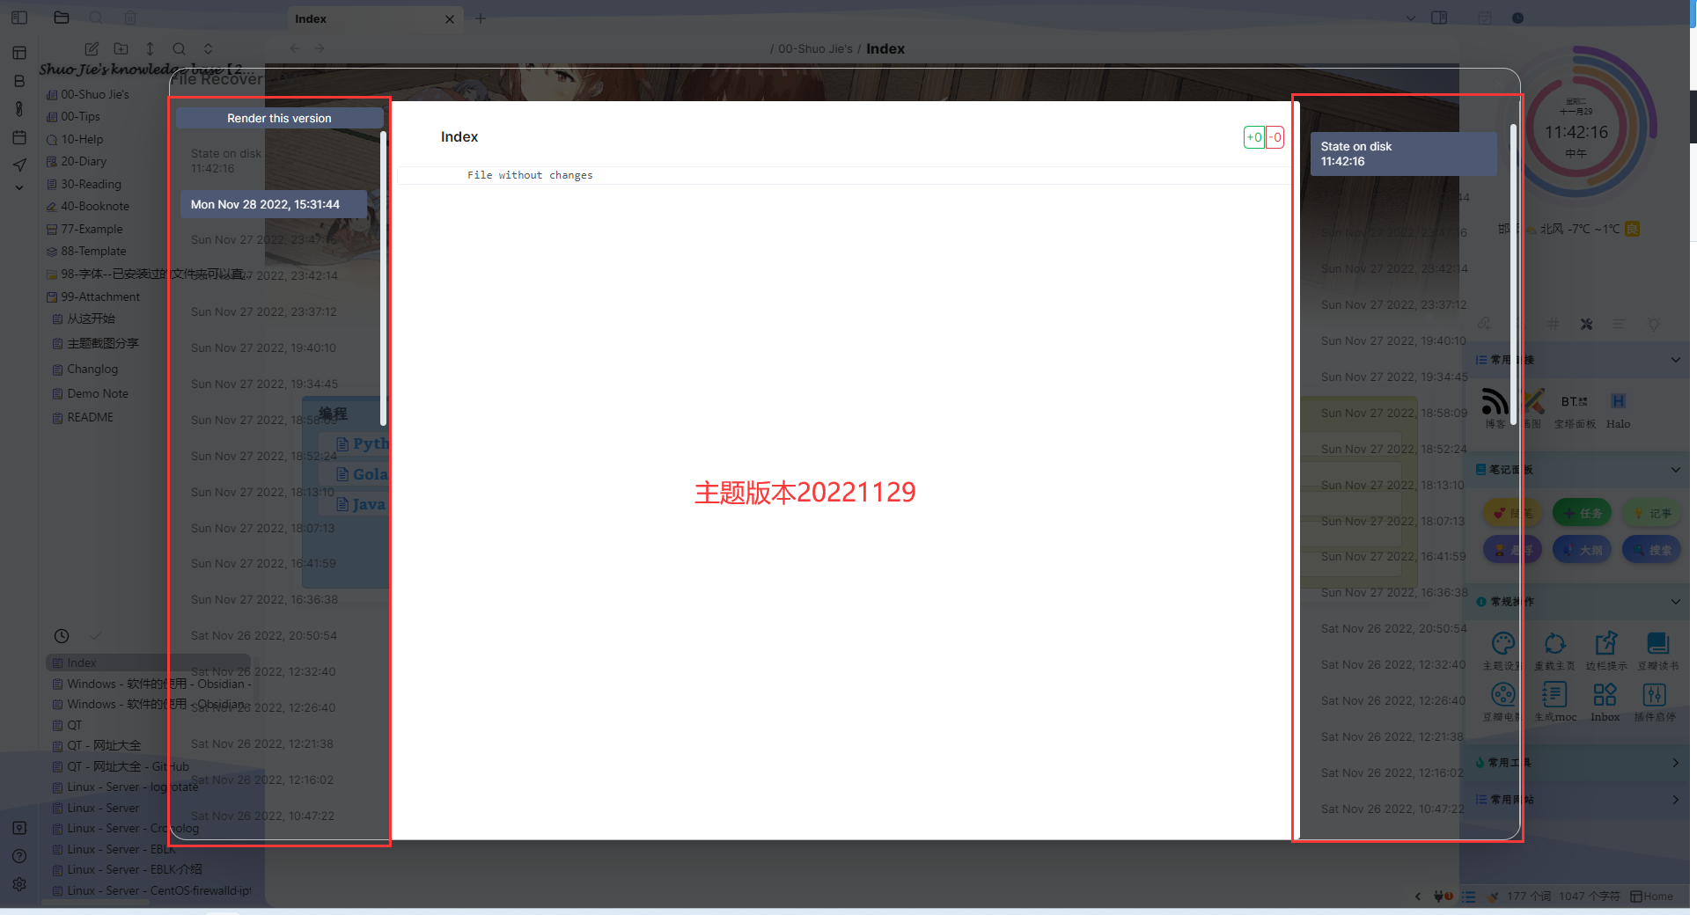The image size is (1697, 915).
Task: Click the Render this version button
Action: [278, 117]
